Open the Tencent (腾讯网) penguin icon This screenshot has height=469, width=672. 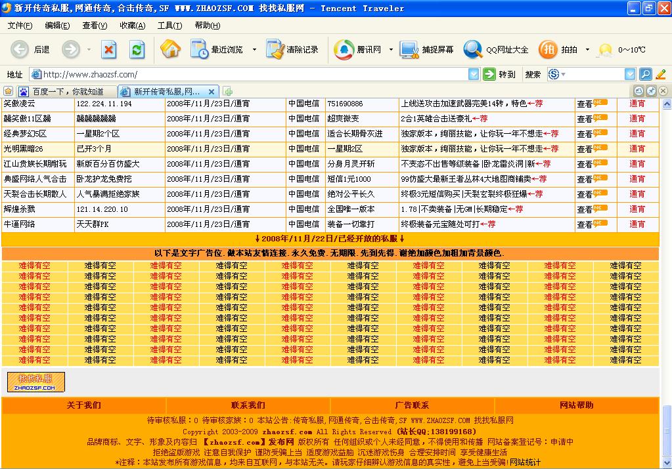344,49
